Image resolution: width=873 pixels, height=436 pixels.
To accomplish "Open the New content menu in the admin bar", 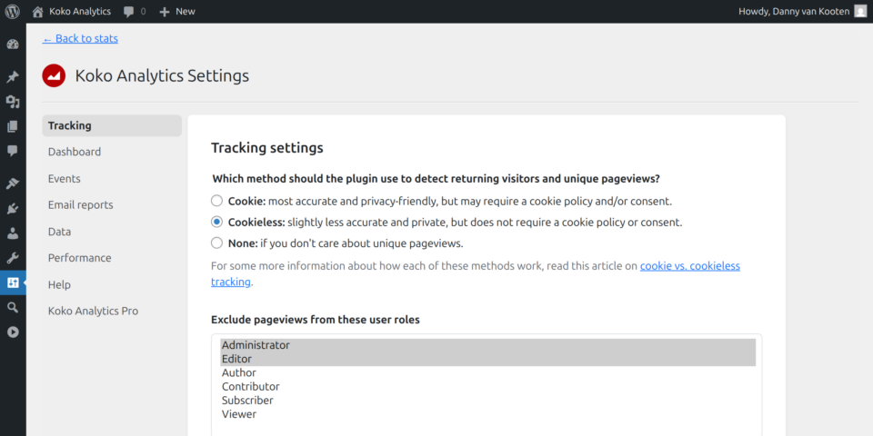I will pos(177,12).
